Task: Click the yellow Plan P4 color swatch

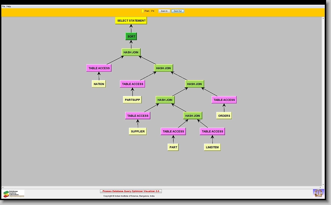Action: [143, 11]
